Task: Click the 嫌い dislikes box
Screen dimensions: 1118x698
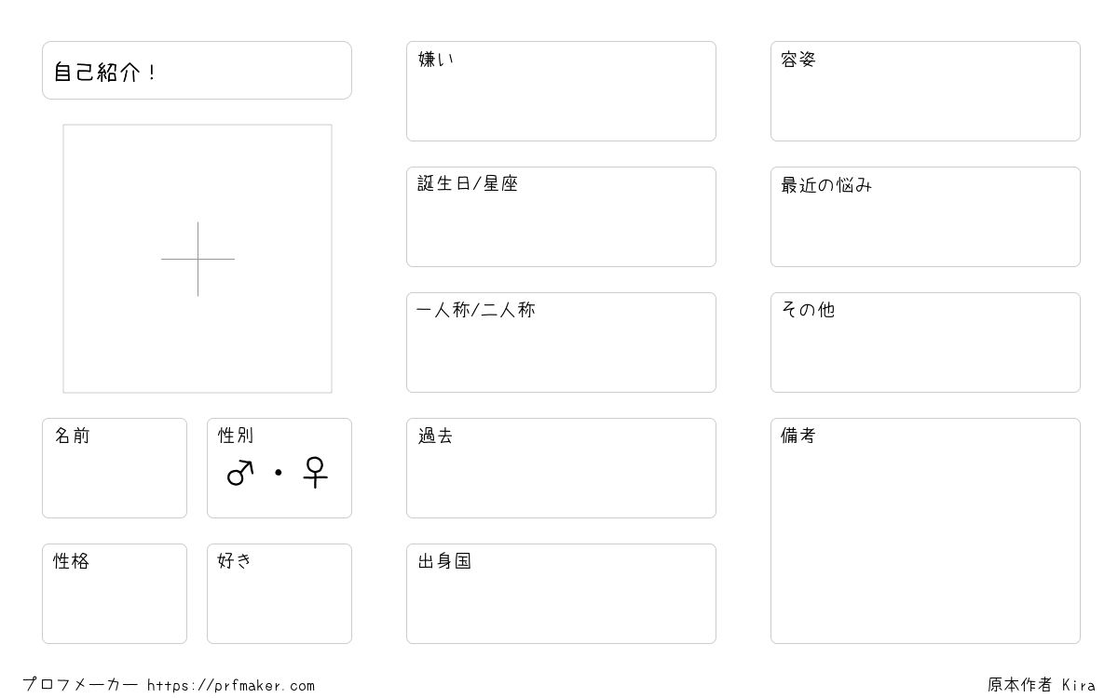Action: pos(561,91)
